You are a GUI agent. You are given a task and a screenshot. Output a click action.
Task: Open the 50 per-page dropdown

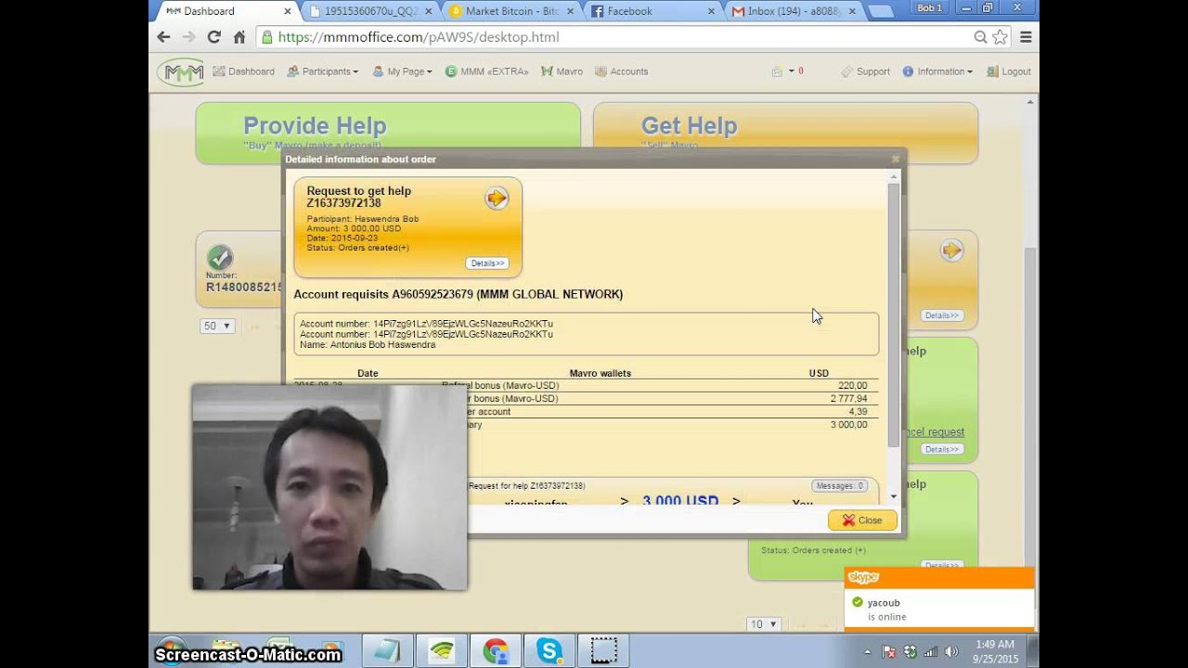click(216, 326)
